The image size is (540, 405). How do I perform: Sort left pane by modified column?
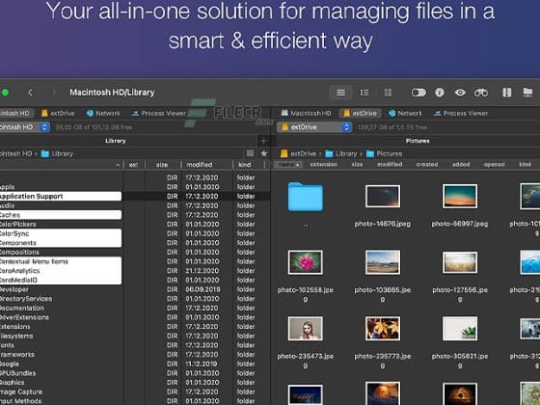pyautogui.click(x=200, y=165)
